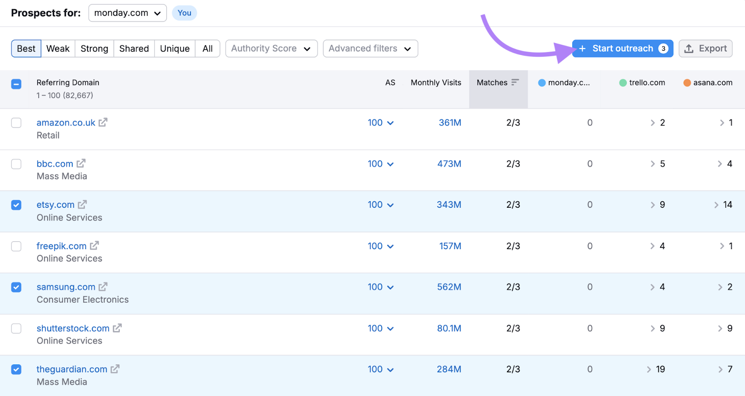Open the monday.com prospects domain dropdown

(x=128, y=13)
